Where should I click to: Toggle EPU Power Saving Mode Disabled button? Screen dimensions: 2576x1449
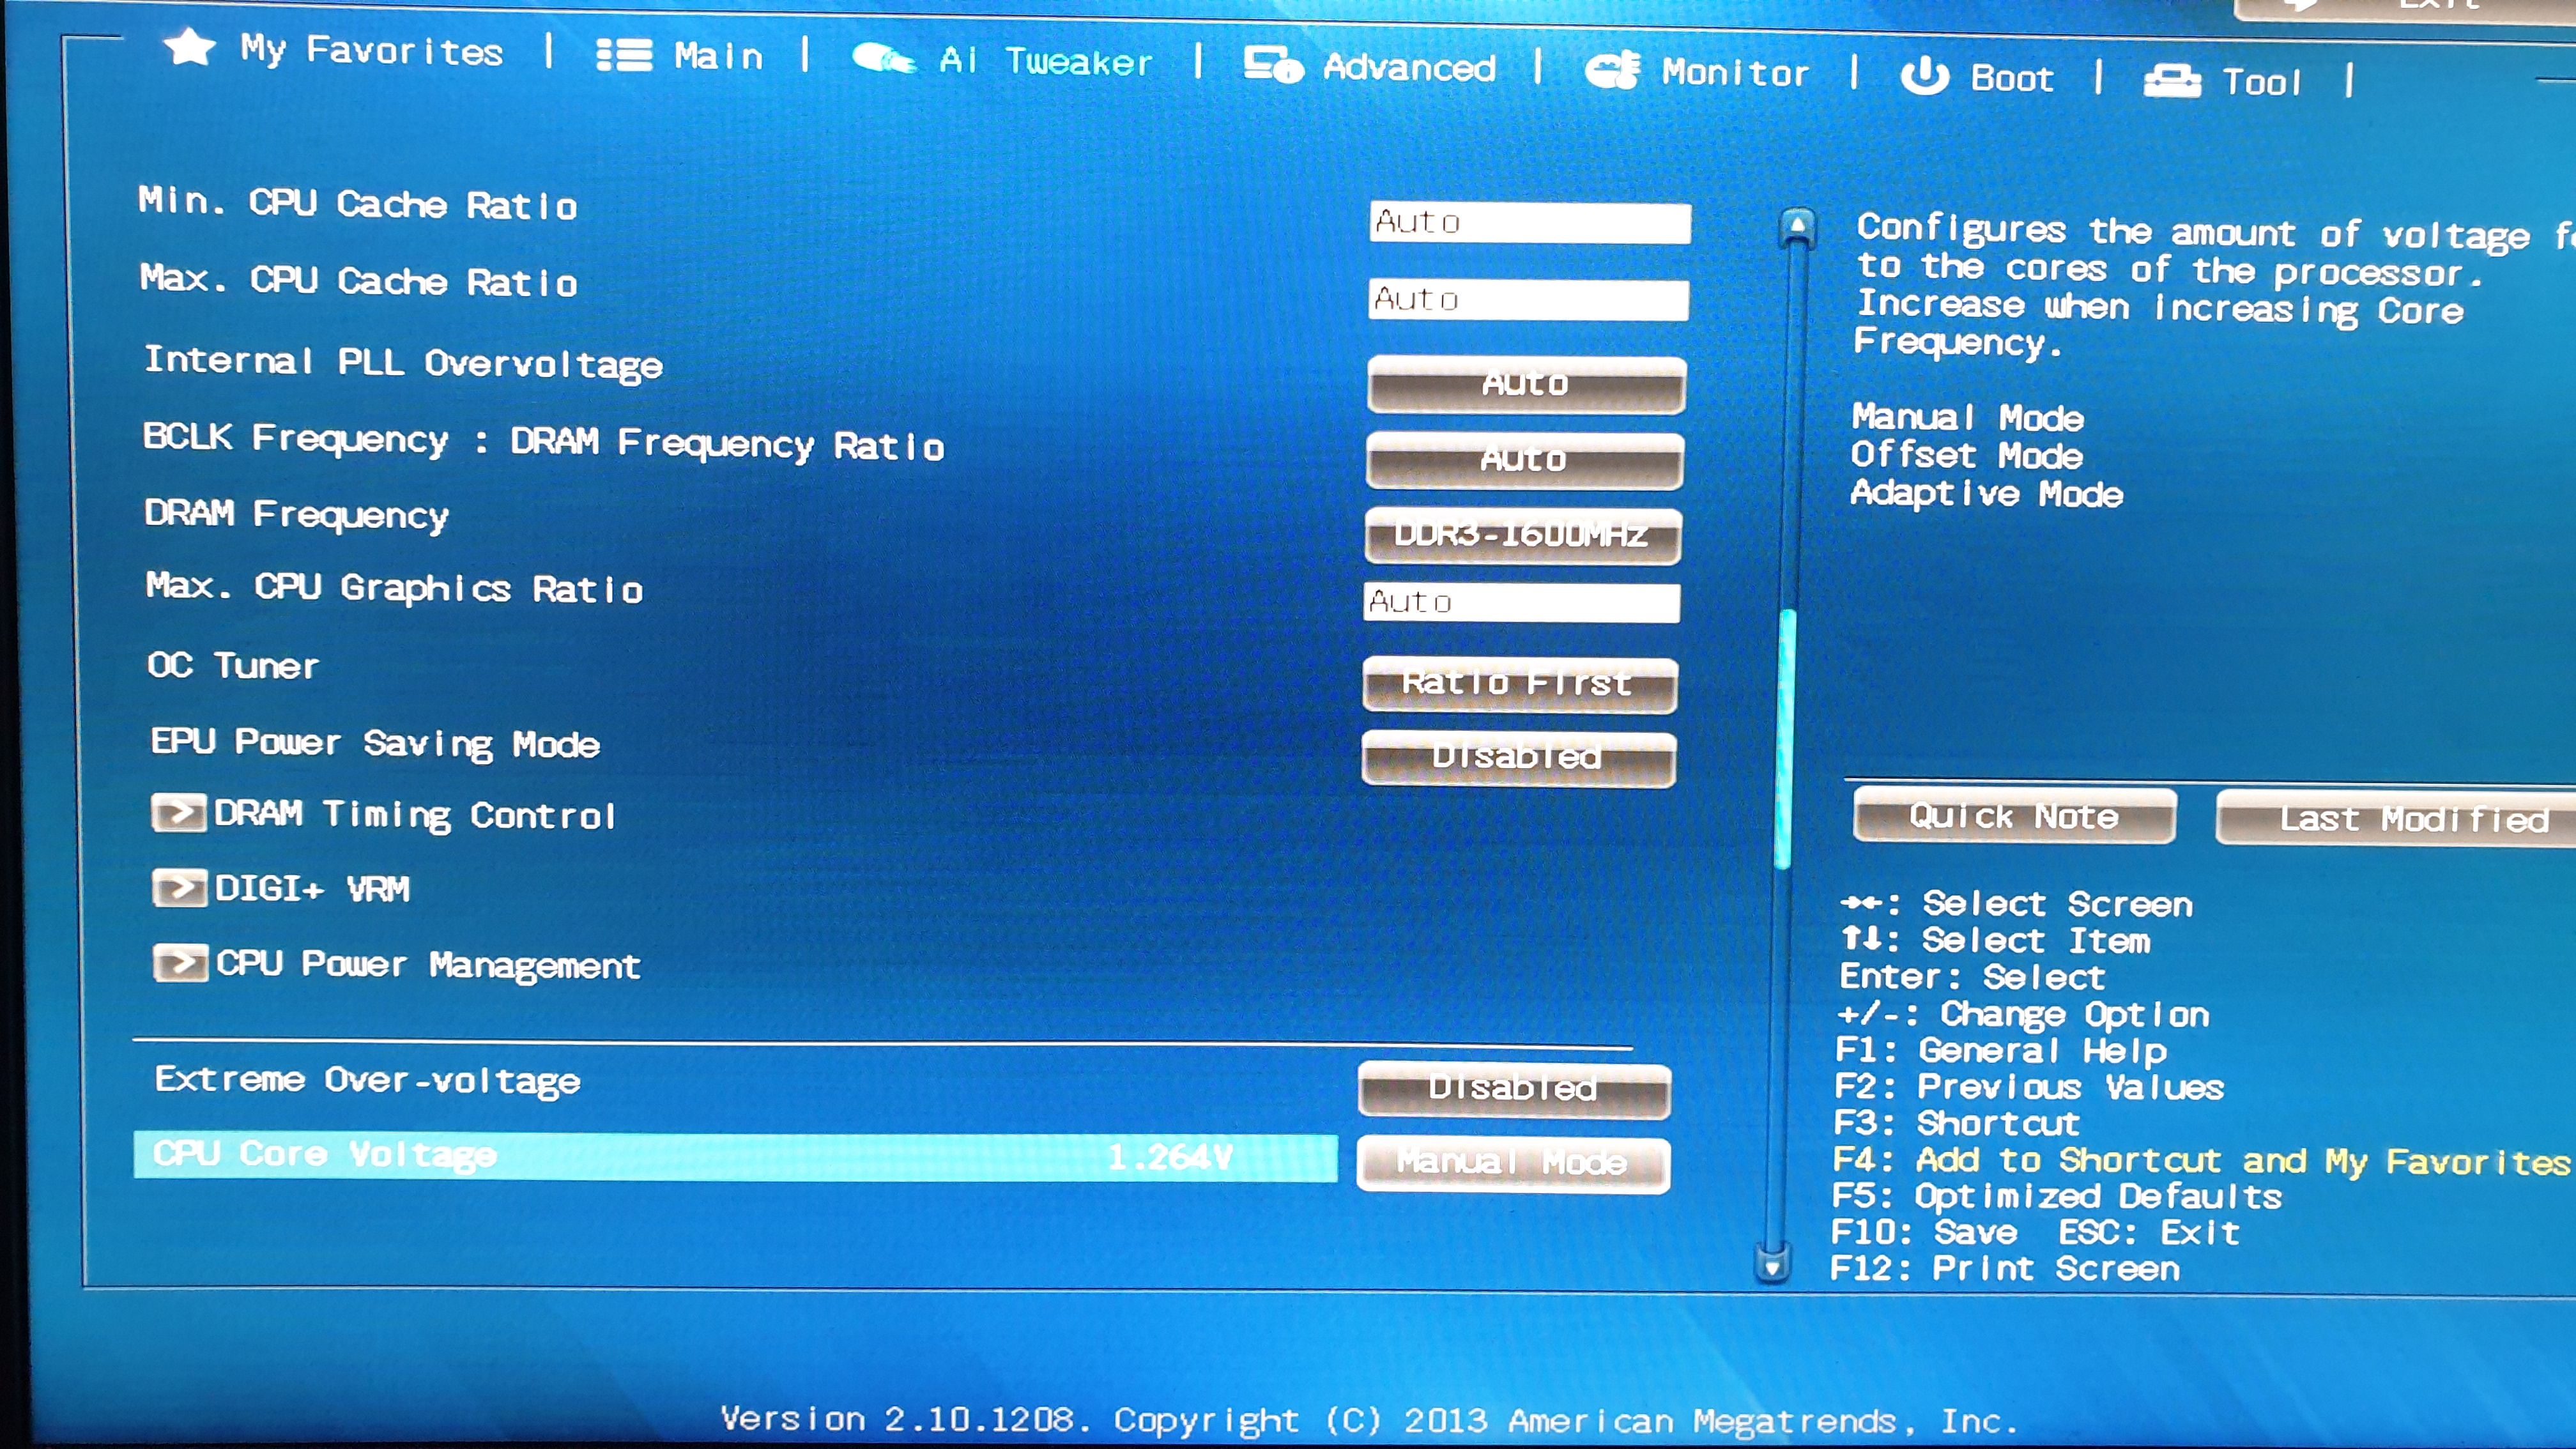click(1518, 758)
